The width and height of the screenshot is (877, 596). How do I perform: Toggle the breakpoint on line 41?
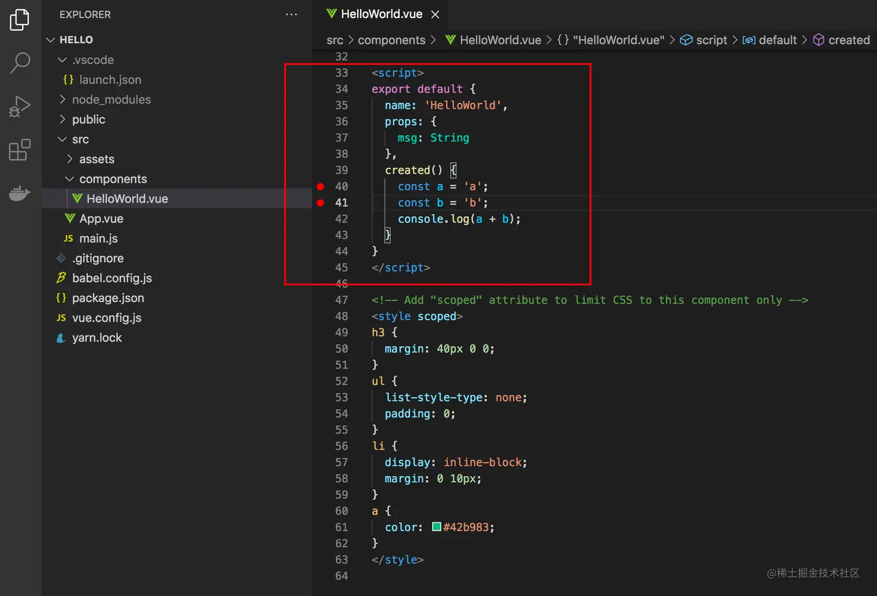click(x=321, y=202)
